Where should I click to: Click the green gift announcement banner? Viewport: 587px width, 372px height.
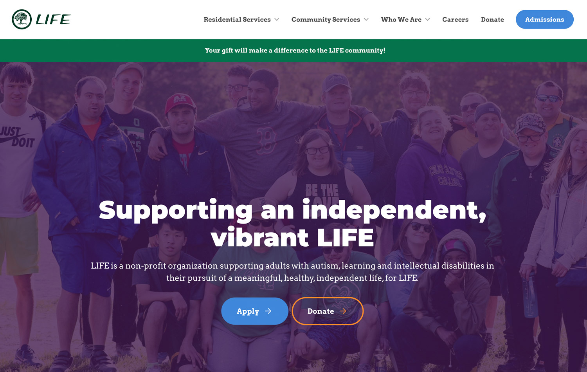coord(293,51)
